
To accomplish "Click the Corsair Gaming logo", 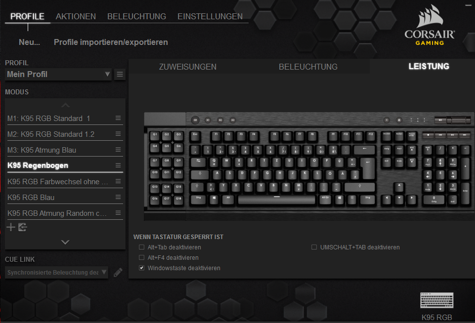I will coord(430,25).
